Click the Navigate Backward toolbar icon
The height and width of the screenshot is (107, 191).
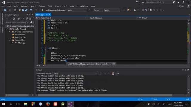click(x=5, y=10)
